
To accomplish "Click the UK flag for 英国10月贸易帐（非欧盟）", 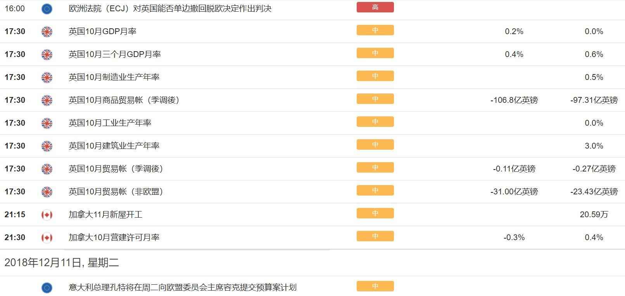I will (47, 192).
